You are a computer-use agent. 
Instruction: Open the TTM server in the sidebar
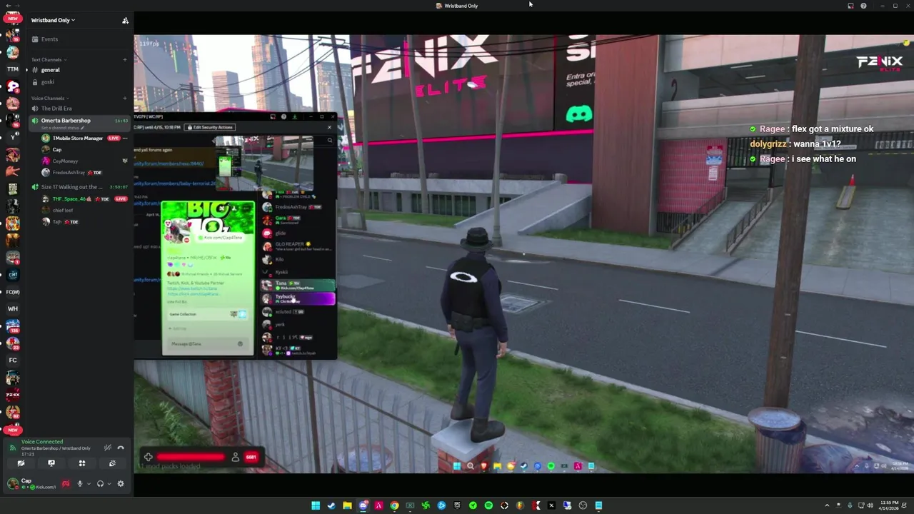[x=13, y=69]
